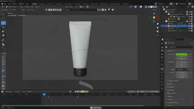
Task: Open the Output properties tab icon
Action: click(162, 51)
